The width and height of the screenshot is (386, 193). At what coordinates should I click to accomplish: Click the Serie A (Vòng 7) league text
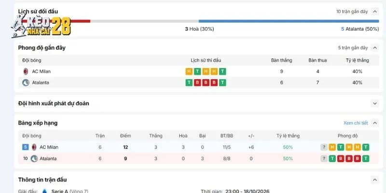(70, 191)
